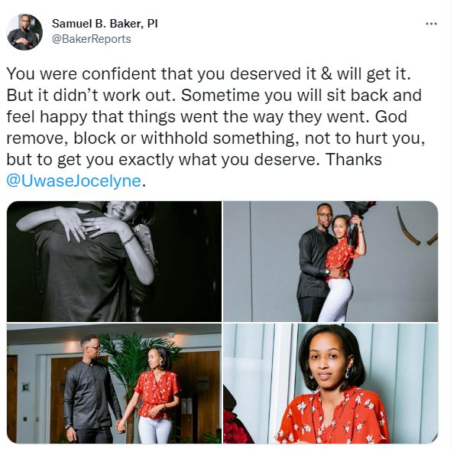View the portrait of woman in red blouse
The height and width of the screenshot is (449, 457).
coord(330,383)
